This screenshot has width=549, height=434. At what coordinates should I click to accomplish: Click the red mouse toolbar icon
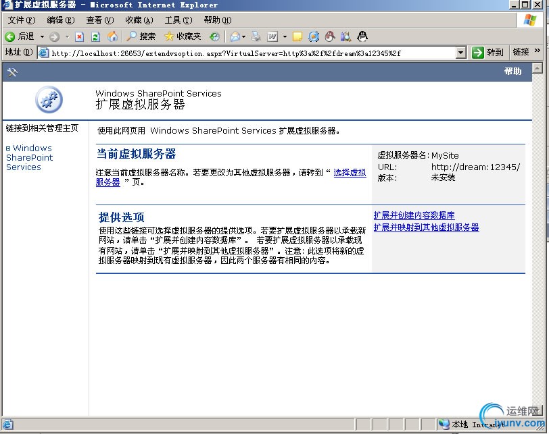pyautogui.click(x=330, y=36)
